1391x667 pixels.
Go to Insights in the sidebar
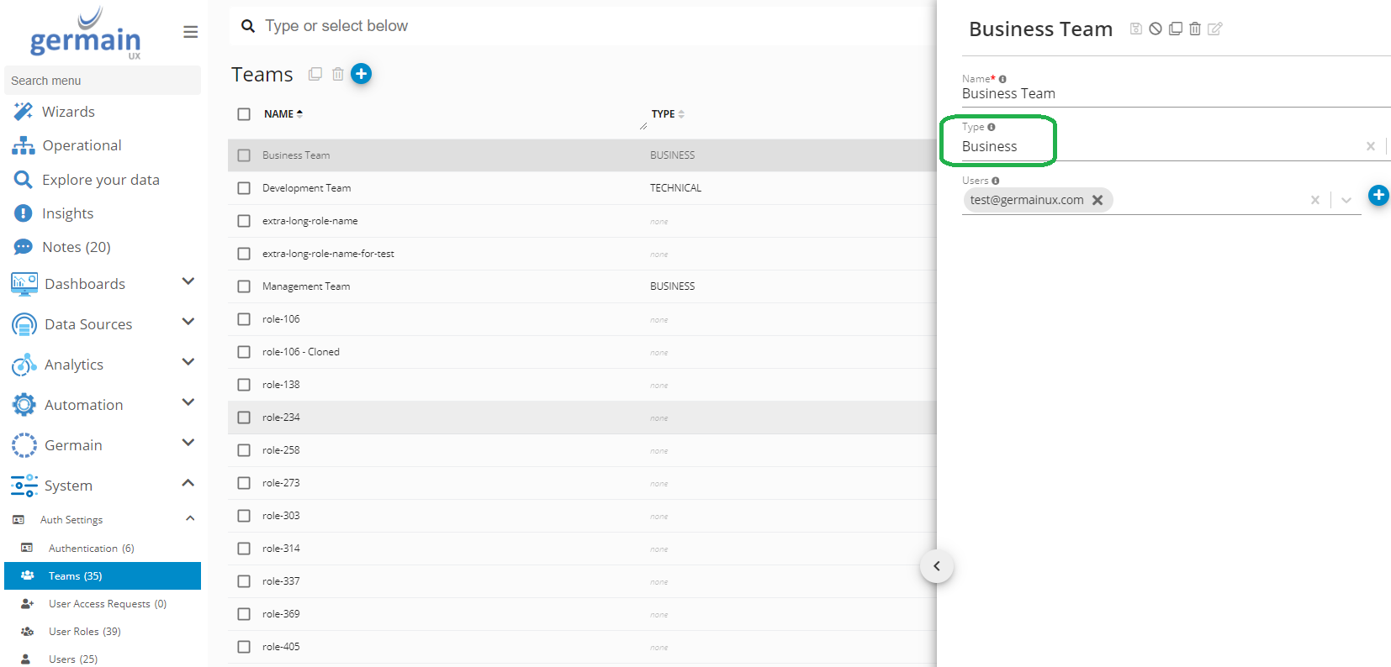click(67, 213)
